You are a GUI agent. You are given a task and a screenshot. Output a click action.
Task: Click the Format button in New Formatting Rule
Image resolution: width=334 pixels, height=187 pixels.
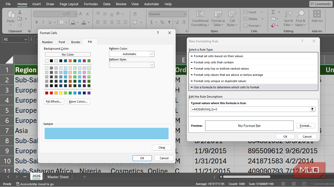tap(306, 126)
